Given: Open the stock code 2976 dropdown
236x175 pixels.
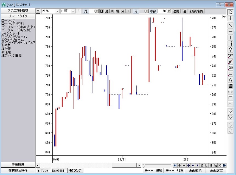Looking at the screenshot, I should [57, 11].
